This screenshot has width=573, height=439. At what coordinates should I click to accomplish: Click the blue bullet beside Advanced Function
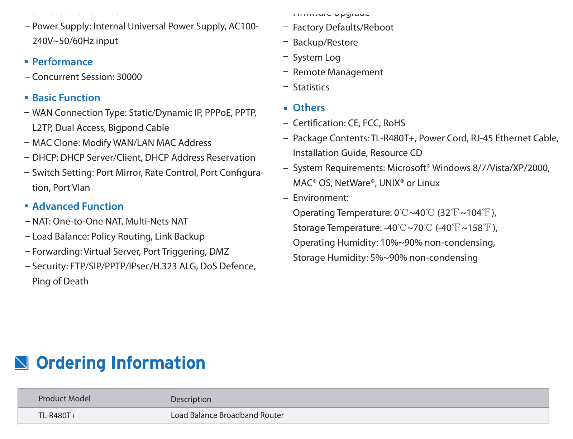[26, 206]
